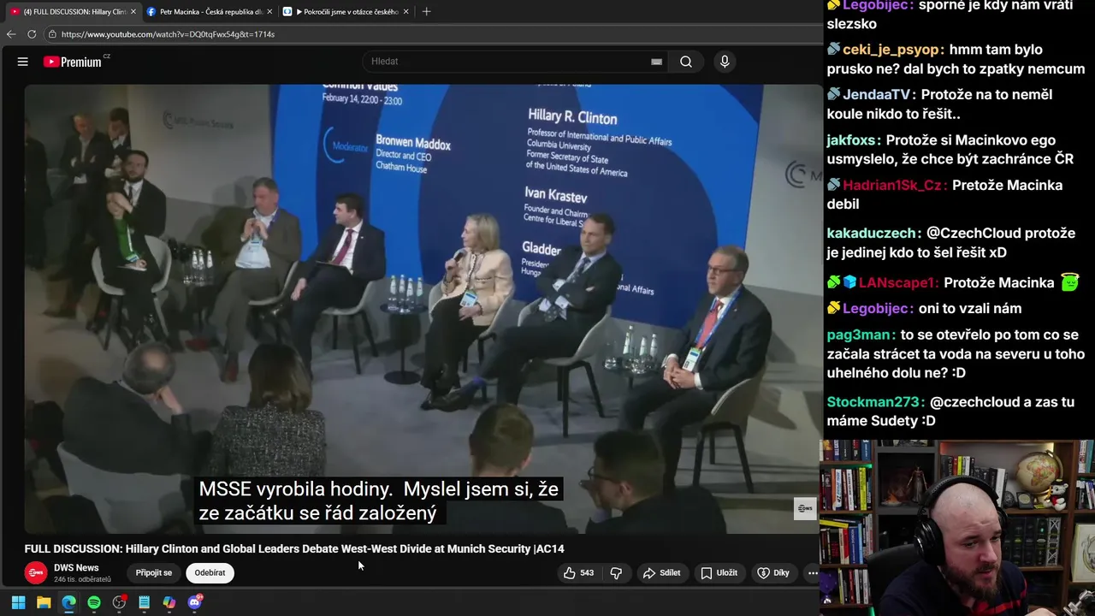Open DWS News channel avatar

point(36,573)
